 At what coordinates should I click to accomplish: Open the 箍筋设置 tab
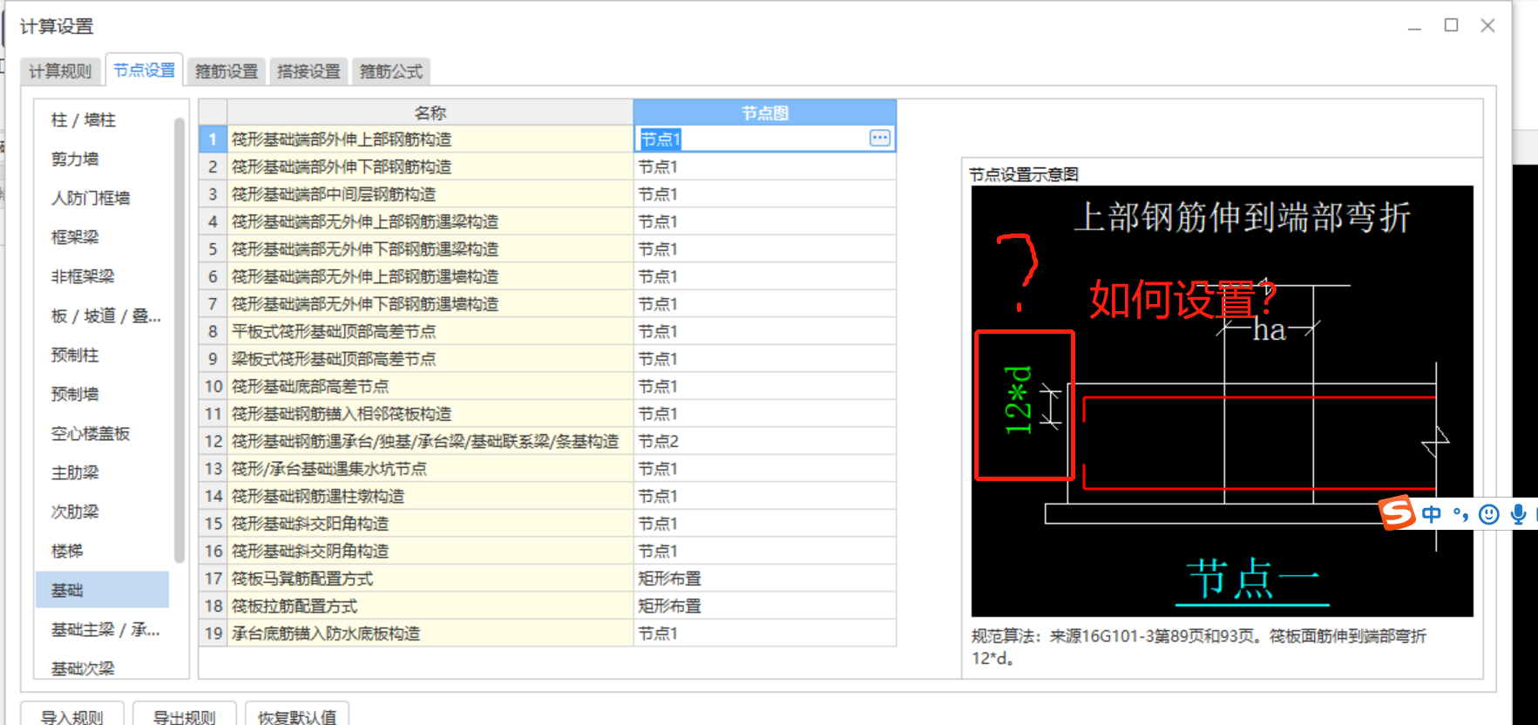[227, 71]
